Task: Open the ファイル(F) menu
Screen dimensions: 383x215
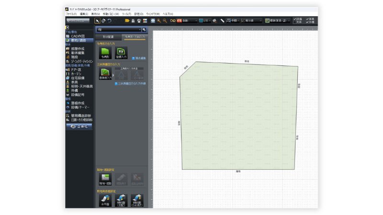Action: click(71, 14)
